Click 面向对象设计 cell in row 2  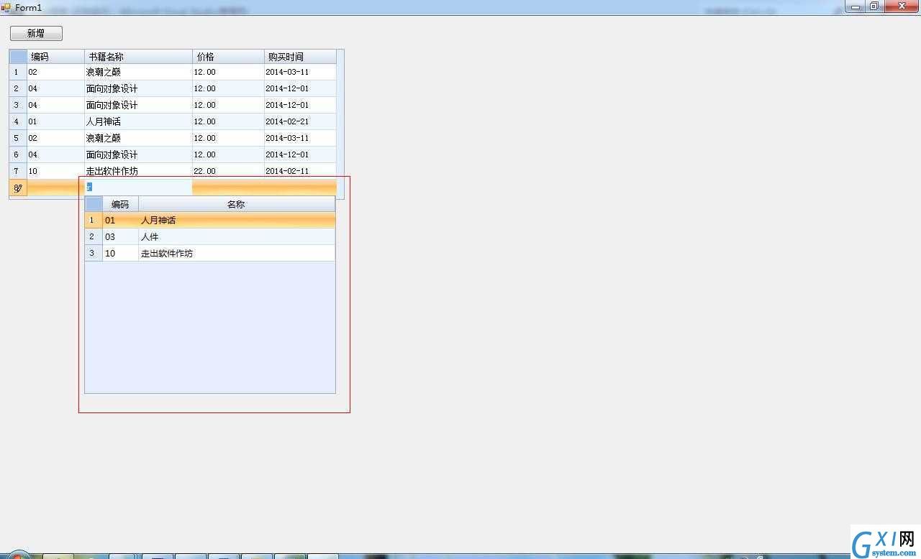[x=138, y=88]
